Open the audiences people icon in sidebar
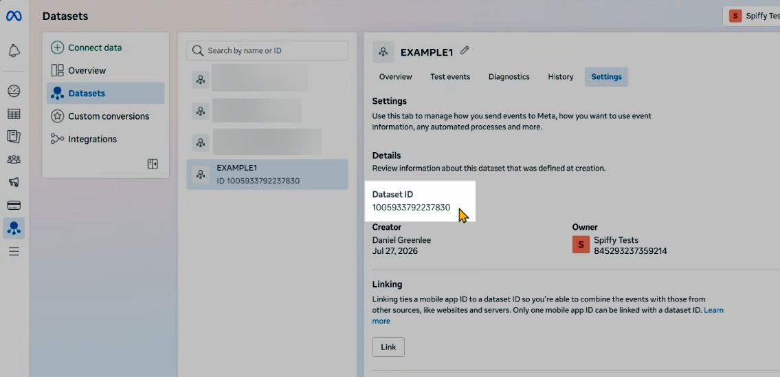The width and height of the screenshot is (780, 377). tap(14, 160)
